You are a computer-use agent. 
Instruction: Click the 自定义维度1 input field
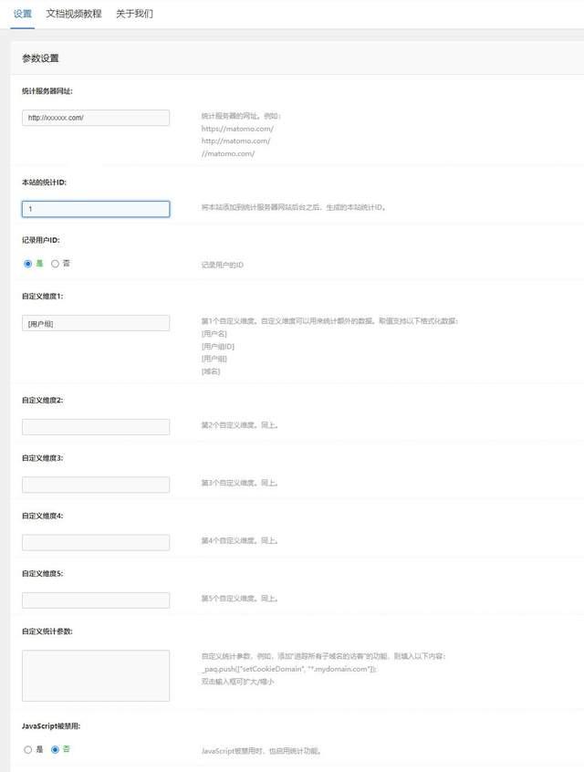coord(96,323)
